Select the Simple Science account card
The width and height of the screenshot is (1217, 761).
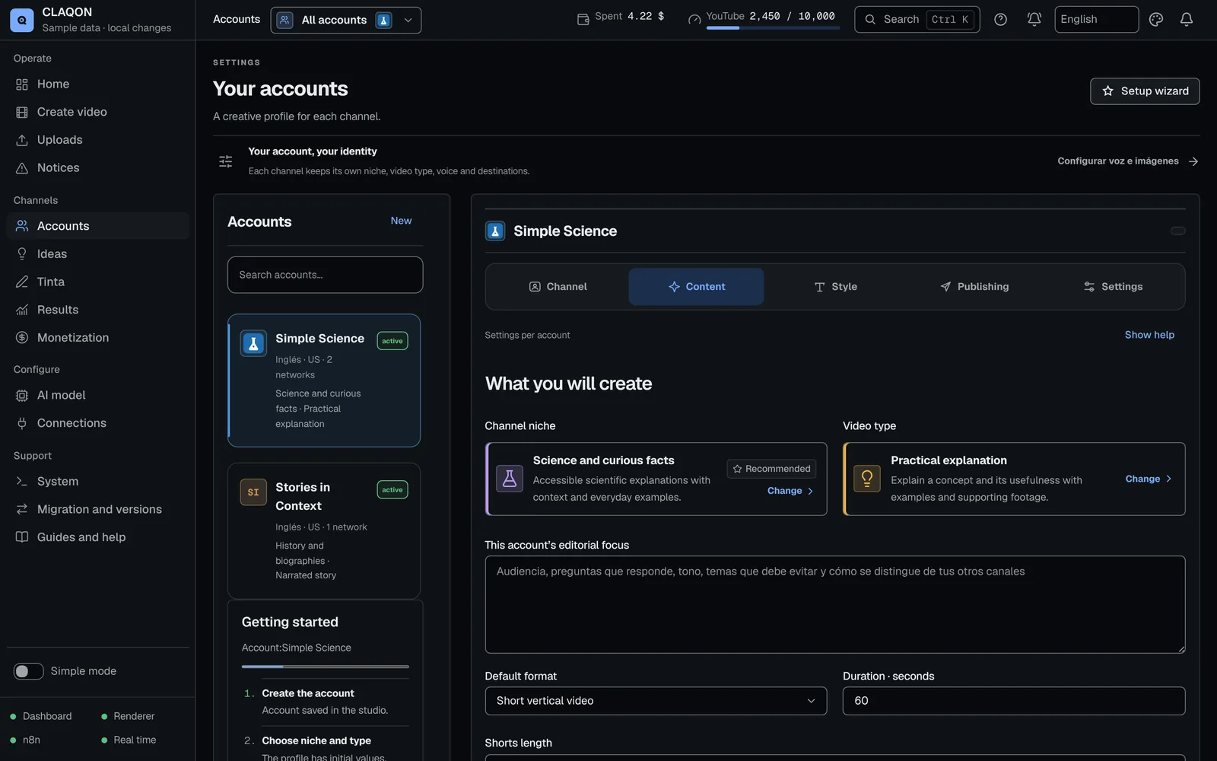click(324, 380)
